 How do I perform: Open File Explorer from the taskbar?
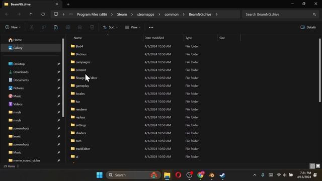click(167, 175)
